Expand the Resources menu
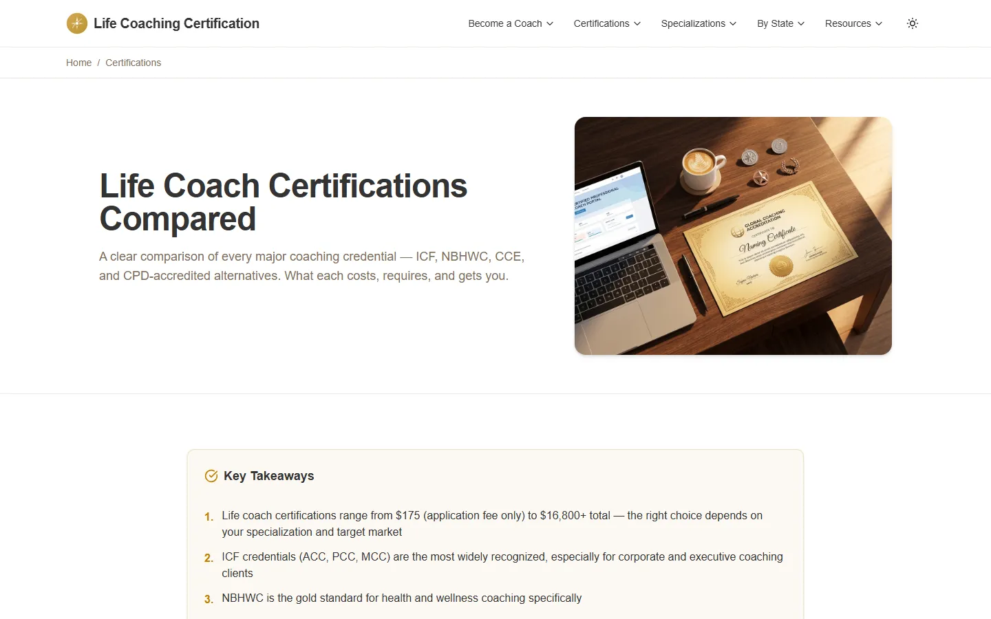Viewport: 991px width, 619px height. coord(853,23)
